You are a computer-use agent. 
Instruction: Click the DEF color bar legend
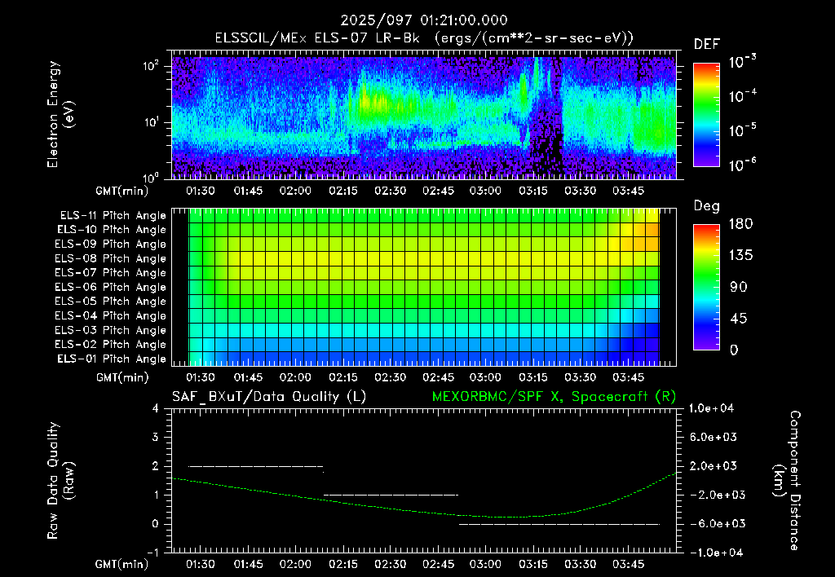pos(707,114)
